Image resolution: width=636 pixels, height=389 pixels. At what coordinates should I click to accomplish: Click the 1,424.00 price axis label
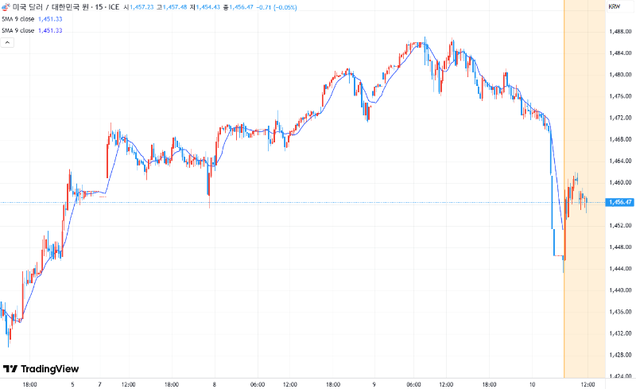click(619, 375)
